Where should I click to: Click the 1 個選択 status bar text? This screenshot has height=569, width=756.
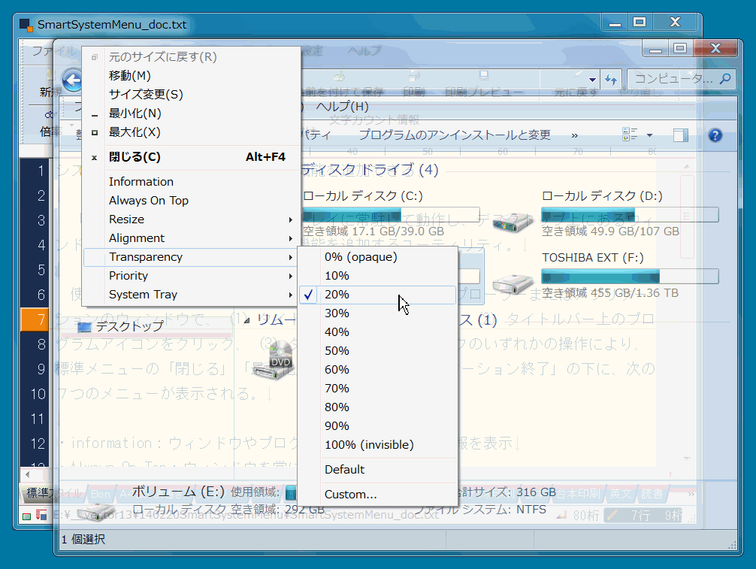click(83, 539)
